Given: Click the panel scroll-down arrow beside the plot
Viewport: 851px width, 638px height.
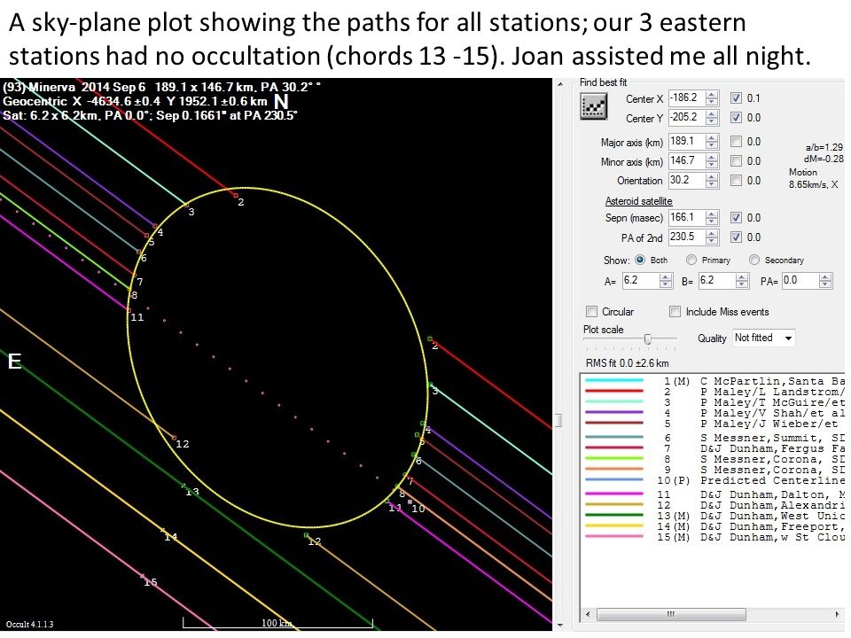Looking at the screenshot, I should click(x=560, y=626).
